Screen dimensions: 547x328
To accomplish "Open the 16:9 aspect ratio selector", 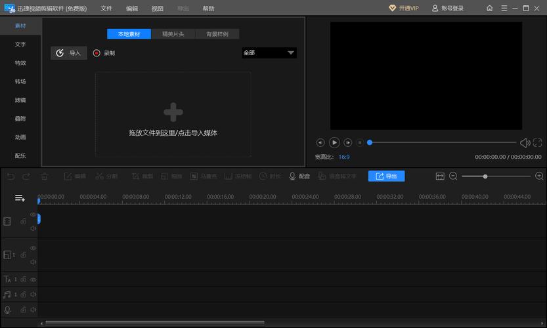I will click(x=344, y=157).
